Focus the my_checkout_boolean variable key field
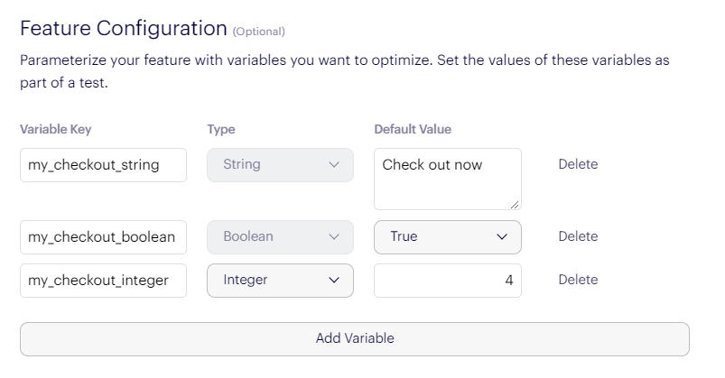 tap(103, 236)
